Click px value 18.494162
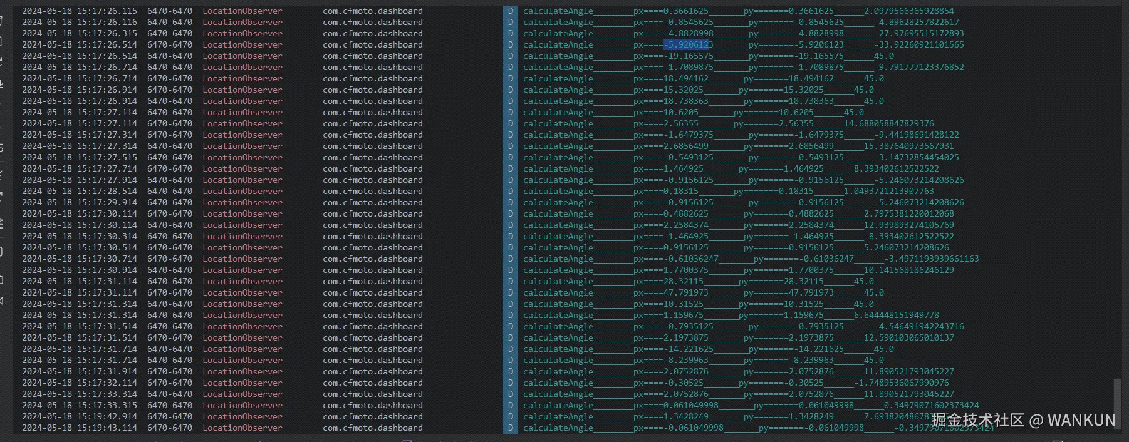 (x=686, y=78)
